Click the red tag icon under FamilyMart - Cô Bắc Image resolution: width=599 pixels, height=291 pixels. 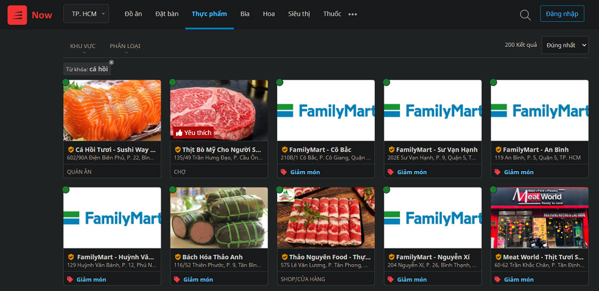[x=283, y=172]
